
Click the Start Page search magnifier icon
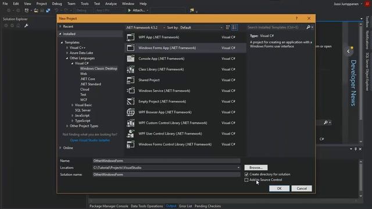(325, 122)
